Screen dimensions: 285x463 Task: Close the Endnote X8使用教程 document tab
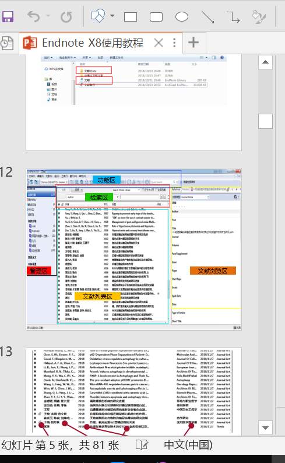point(159,43)
